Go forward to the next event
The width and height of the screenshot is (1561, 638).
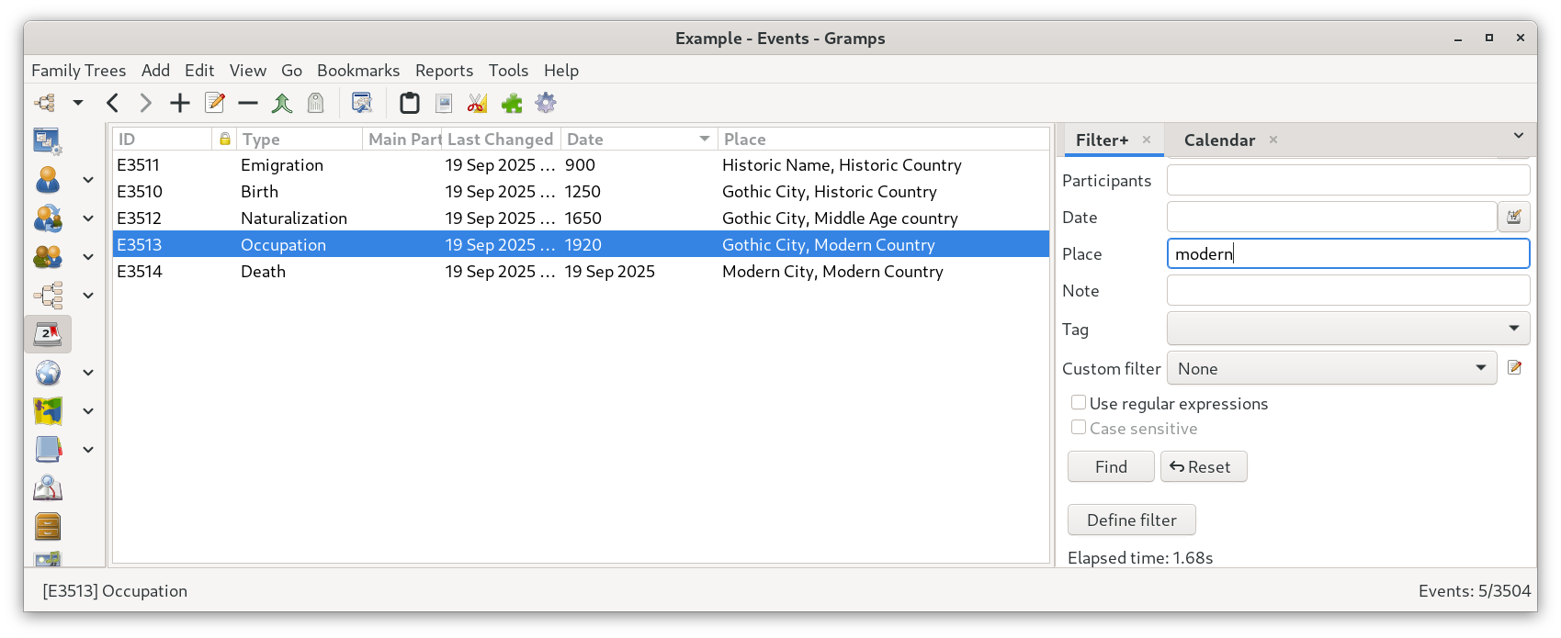point(145,103)
